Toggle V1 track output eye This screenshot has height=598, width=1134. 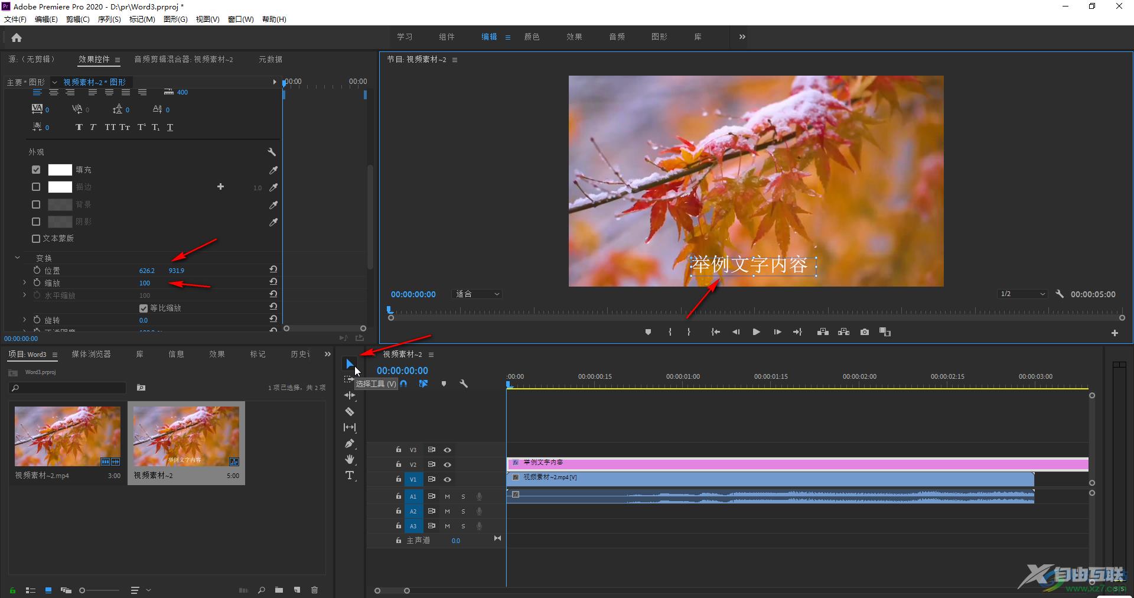coord(448,479)
